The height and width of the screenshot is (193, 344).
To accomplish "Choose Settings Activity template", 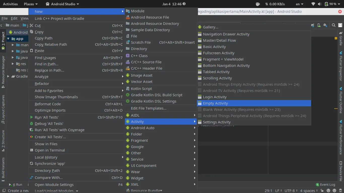I will [254, 122].
